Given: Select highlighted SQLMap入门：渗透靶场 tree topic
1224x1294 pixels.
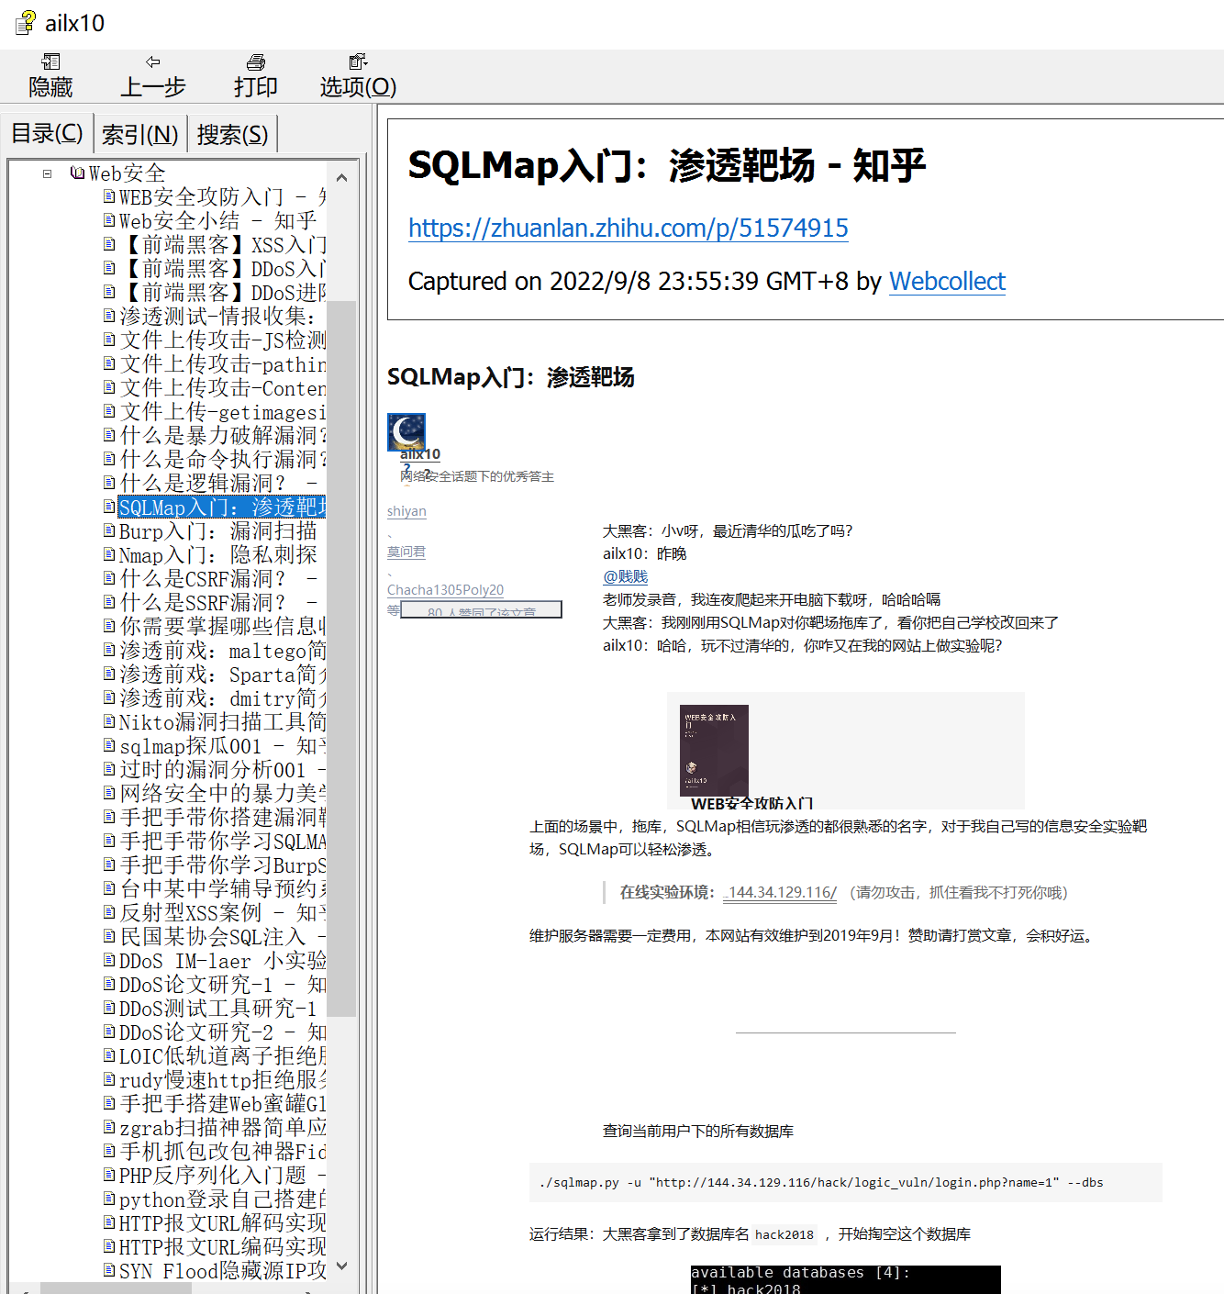Looking at the screenshot, I should coord(221,507).
